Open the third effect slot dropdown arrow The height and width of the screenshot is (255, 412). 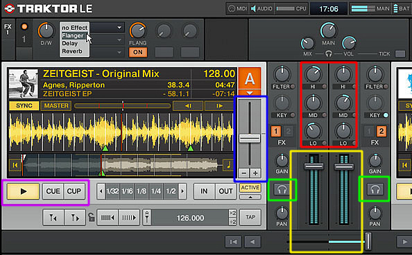click(119, 52)
